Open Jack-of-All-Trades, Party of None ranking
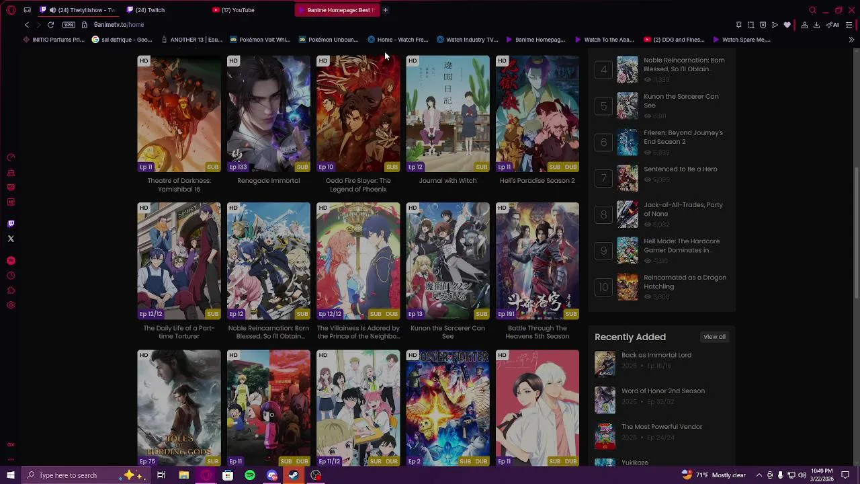This screenshot has height=484, width=860. coord(683,210)
